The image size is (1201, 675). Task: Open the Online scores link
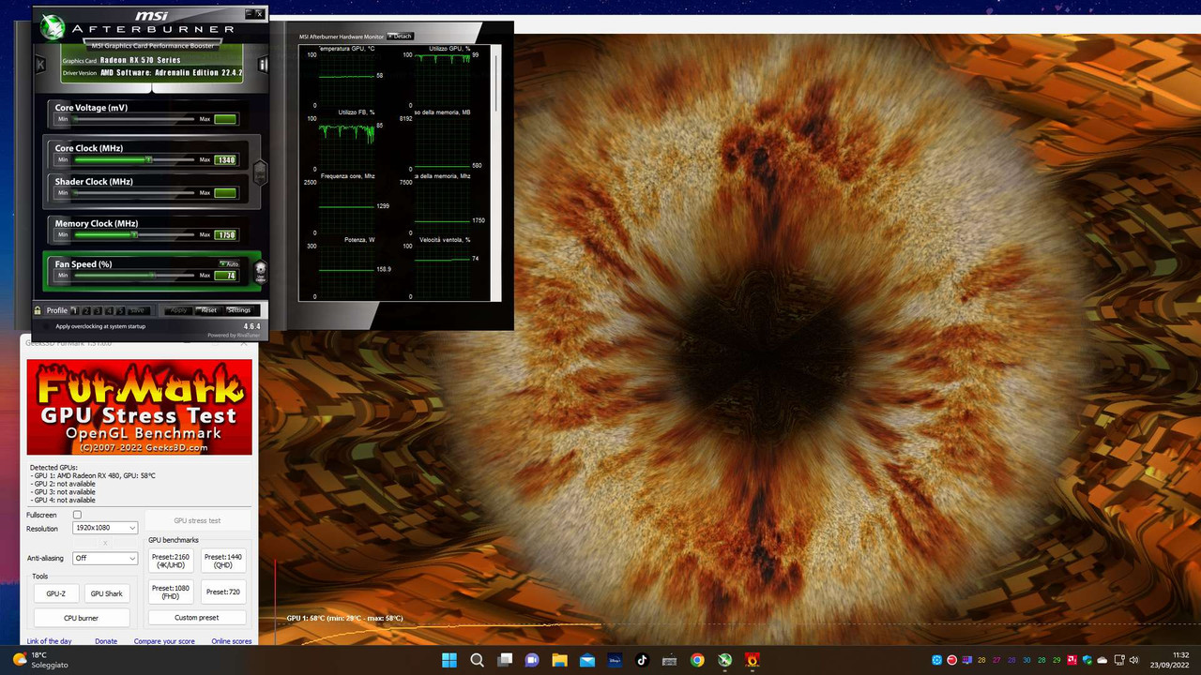tap(232, 641)
